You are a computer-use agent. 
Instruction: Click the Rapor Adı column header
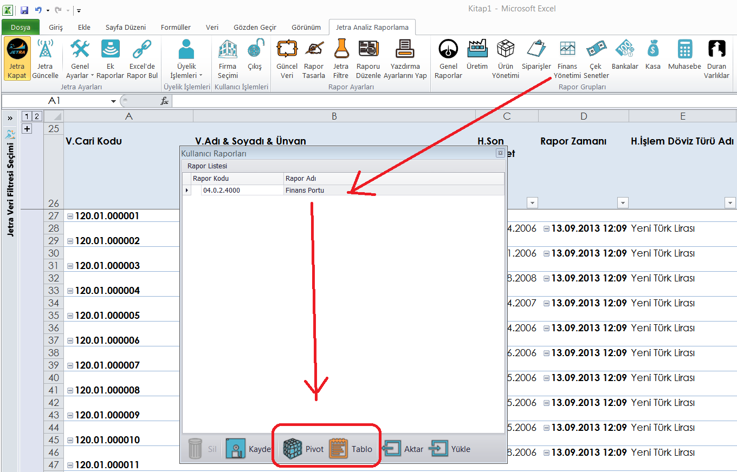(x=394, y=179)
